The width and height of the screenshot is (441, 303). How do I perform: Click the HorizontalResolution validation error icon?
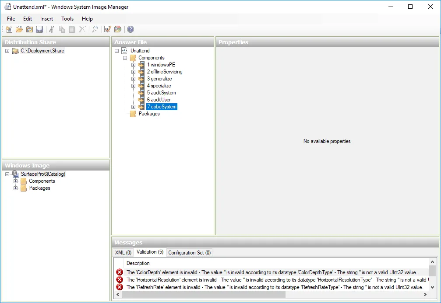(x=120, y=280)
